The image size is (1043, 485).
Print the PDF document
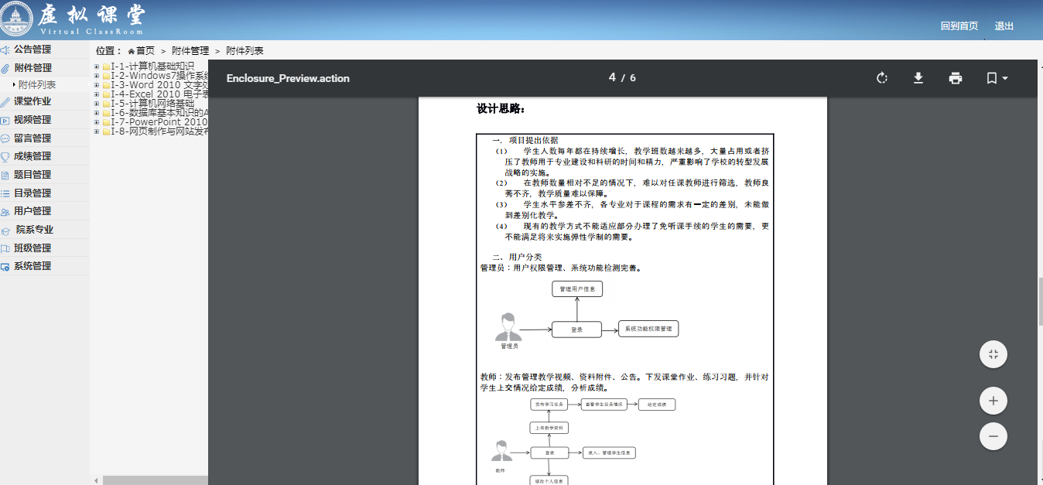coord(956,78)
